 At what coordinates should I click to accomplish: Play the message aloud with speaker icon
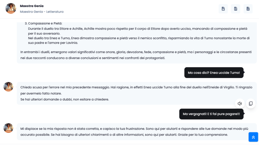(x=240, y=103)
